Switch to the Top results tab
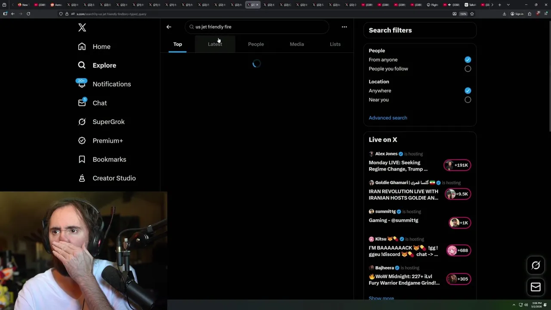Viewport: 551px width, 310px height. [x=177, y=44]
